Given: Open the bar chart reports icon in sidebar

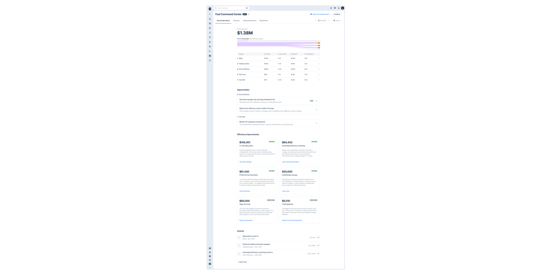Looking at the screenshot, I should coord(210,51).
